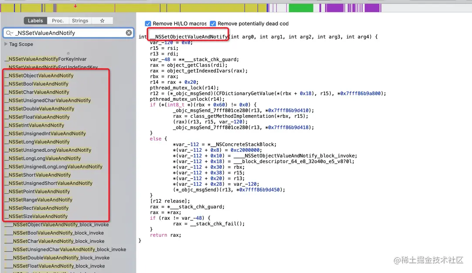This screenshot has height=273, width=472.
Task: Click __NSSetObjectValueAndNotify function name in pseudocode
Action: [x=189, y=37]
